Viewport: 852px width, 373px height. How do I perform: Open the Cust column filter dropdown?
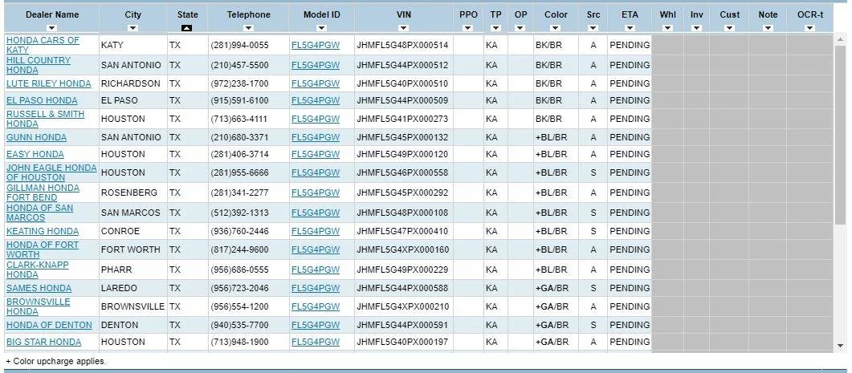pyautogui.click(x=730, y=28)
